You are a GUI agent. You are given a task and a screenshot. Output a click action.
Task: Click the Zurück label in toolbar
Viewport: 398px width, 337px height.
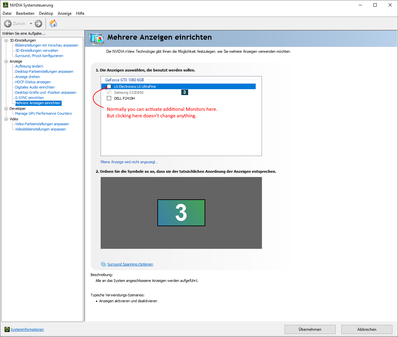(x=19, y=24)
